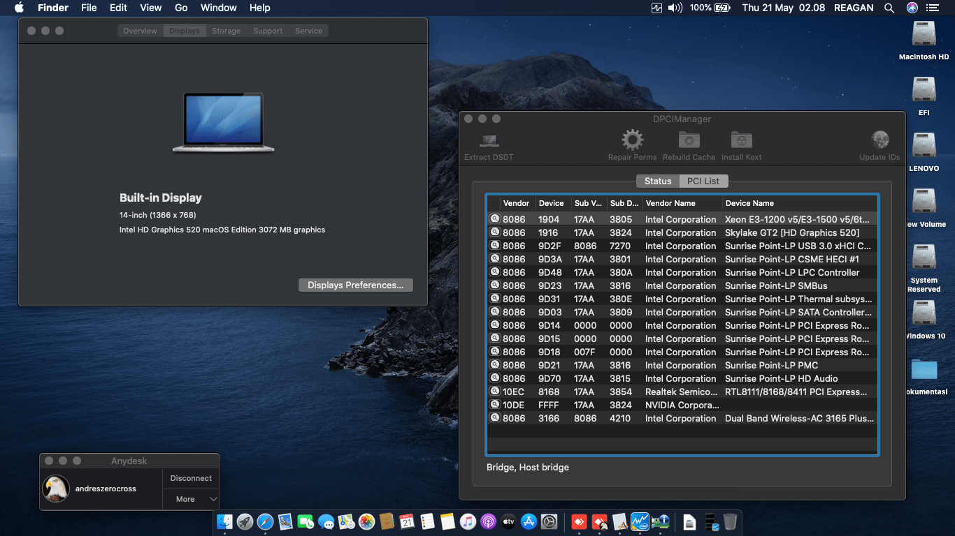The image size is (955, 536).
Task: Expand the More dropdown in Anydesk
Action: pos(191,499)
